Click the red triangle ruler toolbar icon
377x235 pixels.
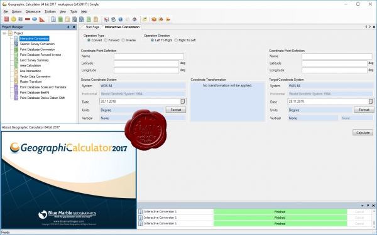[42, 19]
